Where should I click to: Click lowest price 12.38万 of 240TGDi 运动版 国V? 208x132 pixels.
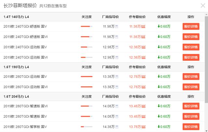coord(135,47)
